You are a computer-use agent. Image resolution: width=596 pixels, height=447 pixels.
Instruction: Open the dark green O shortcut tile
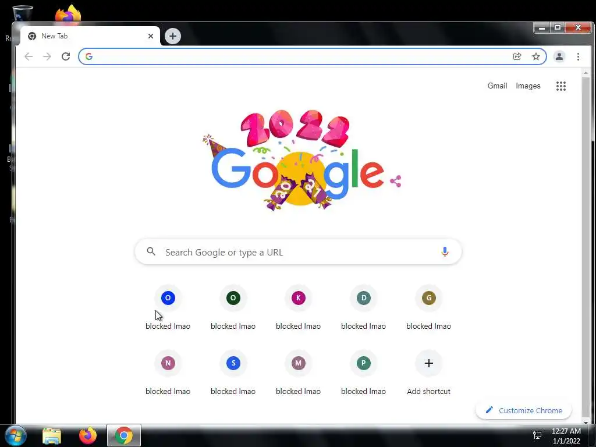coord(233,308)
